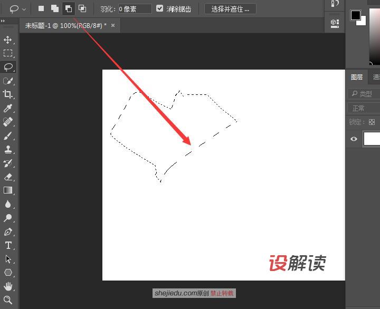The width and height of the screenshot is (380, 309).
Task: Select the Lasso tool in toolbar
Action: (8, 67)
